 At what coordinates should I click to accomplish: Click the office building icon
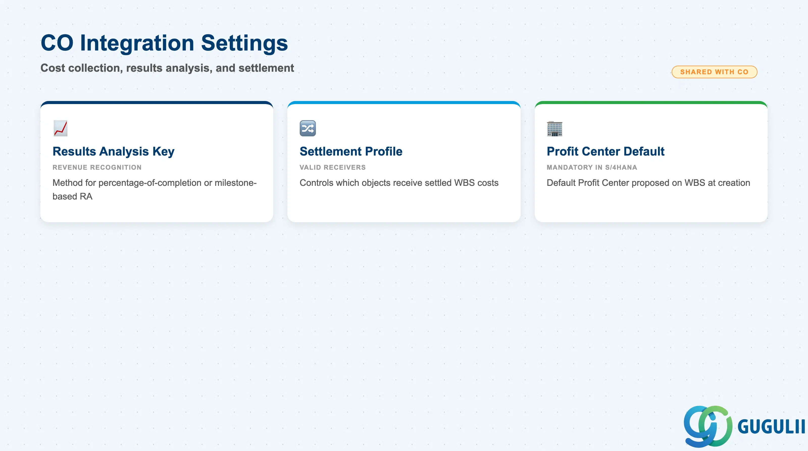[x=554, y=128]
